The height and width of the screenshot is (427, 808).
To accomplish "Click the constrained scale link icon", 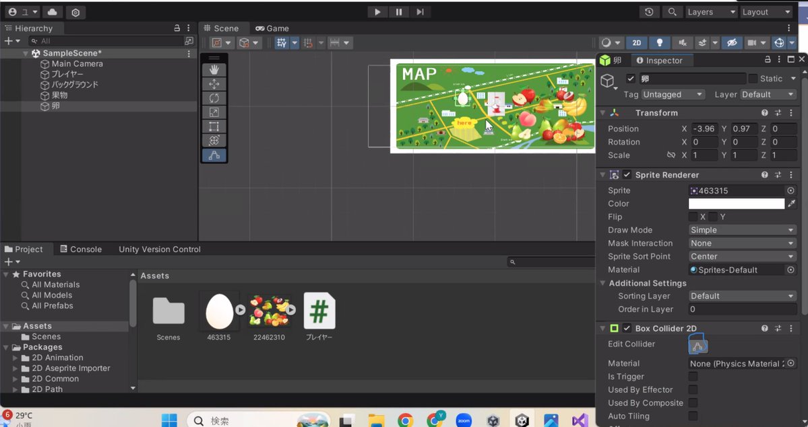I will (671, 155).
